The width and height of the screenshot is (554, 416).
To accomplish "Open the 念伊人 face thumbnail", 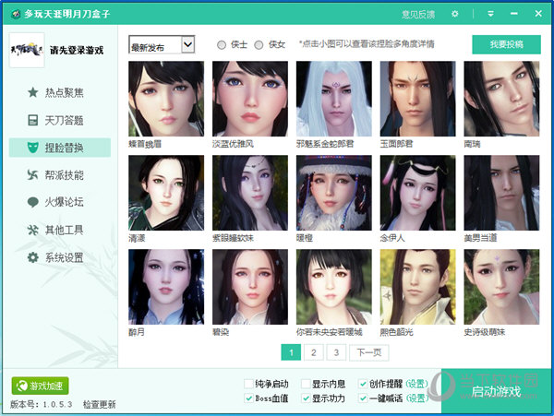I will pyautogui.click(x=417, y=193).
